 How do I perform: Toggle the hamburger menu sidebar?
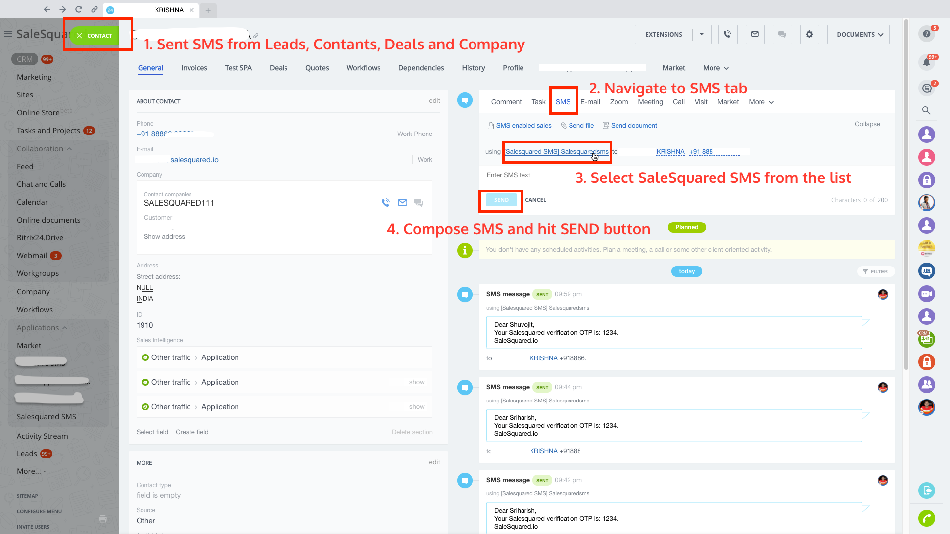pyautogui.click(x=8, y=34)
